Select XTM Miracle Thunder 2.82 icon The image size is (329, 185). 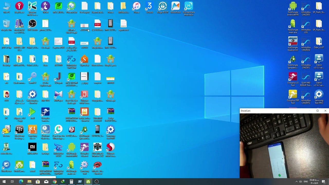(x=97, y=150)
